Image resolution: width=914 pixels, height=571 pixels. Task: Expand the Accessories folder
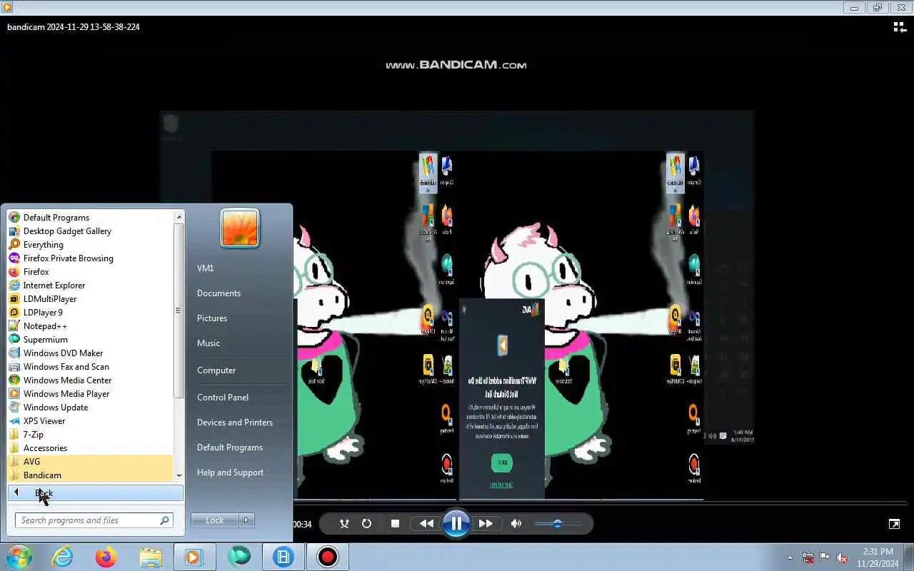[45, 448]
